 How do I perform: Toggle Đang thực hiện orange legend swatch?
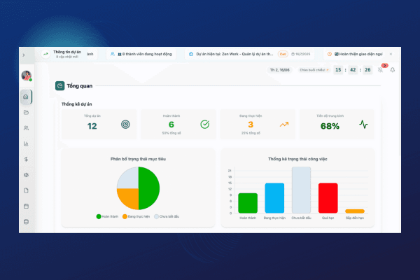point(125,216)
